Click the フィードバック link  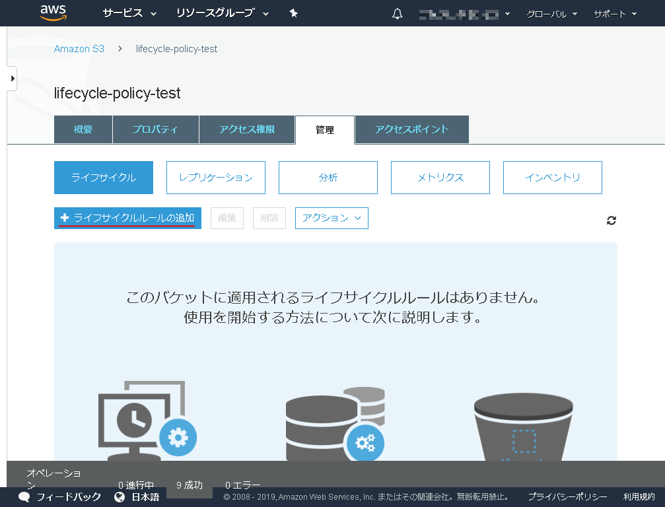(69, 497)
